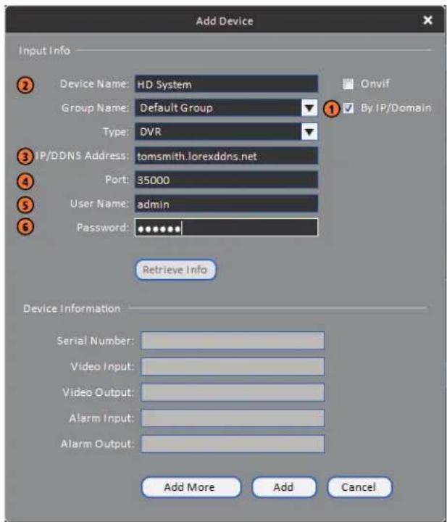The width and height of the screenshot is (447, 522).
Task: Click the Password field
Action: click(x=226, y=228)
